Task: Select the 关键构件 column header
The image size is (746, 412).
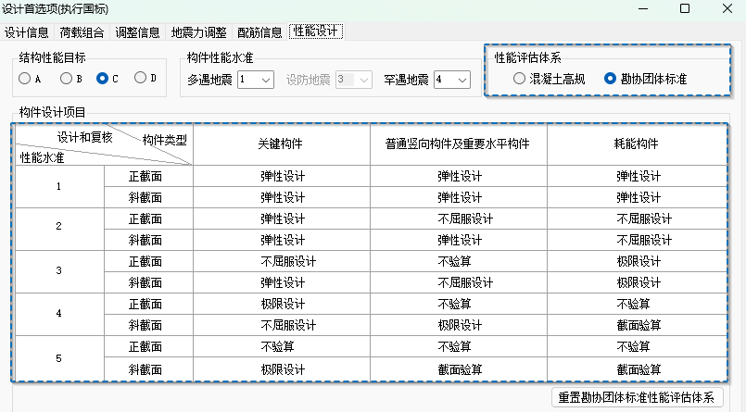Action: pos(283,144)
